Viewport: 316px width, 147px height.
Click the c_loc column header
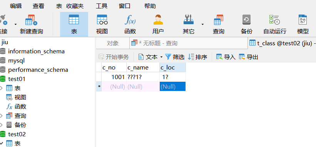(x=172, y=68)
